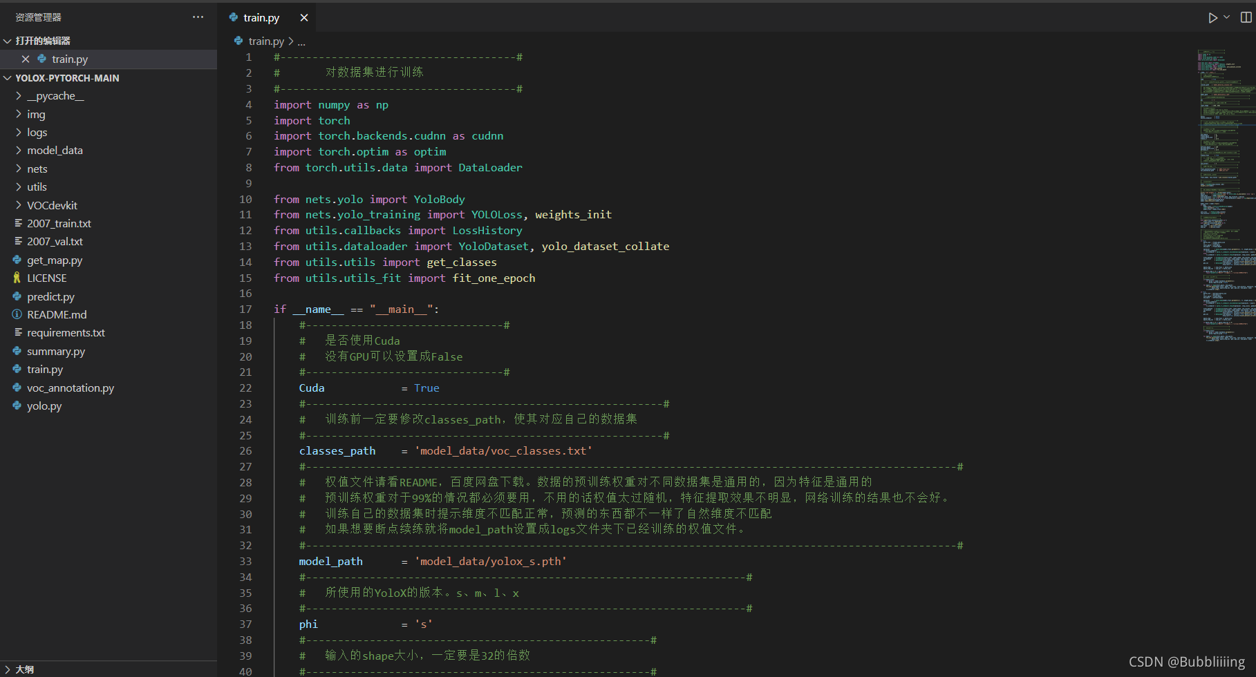The height and width of the screenshot is (677, 1256).
Task: Click the True value on Cuda line
Action: click(x=427, y=388)
